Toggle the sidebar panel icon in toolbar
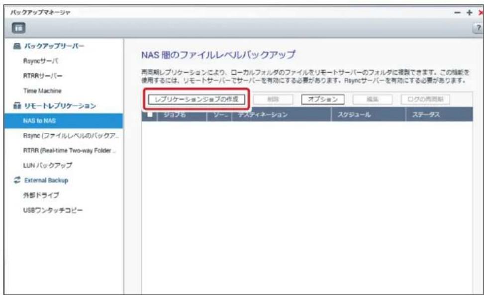484x295 pixels. (18, 28)
